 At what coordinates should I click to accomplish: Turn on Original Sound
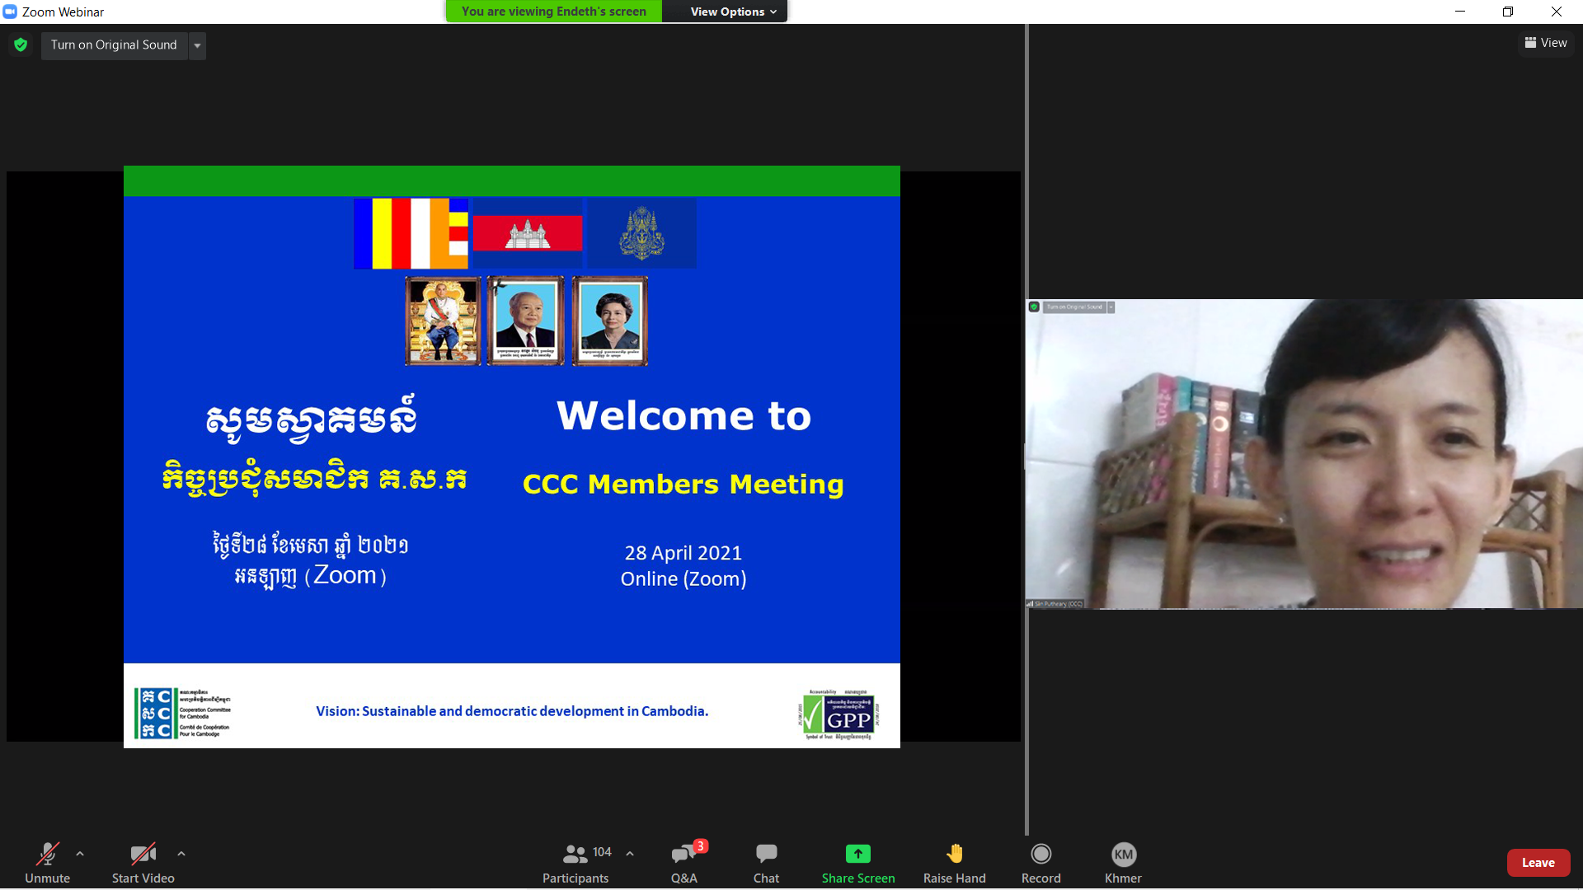click(x=114, y=44)
